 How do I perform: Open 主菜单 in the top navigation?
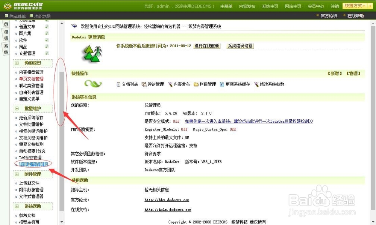tap(226, 6)
